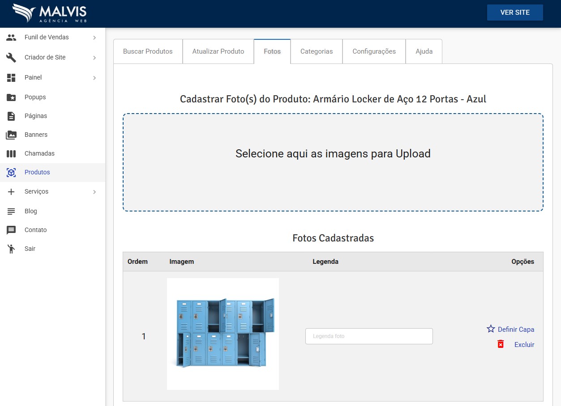Open the Buscar Produtos tab
This screenshot has width=561, height=406.
[x=148, y=51]
